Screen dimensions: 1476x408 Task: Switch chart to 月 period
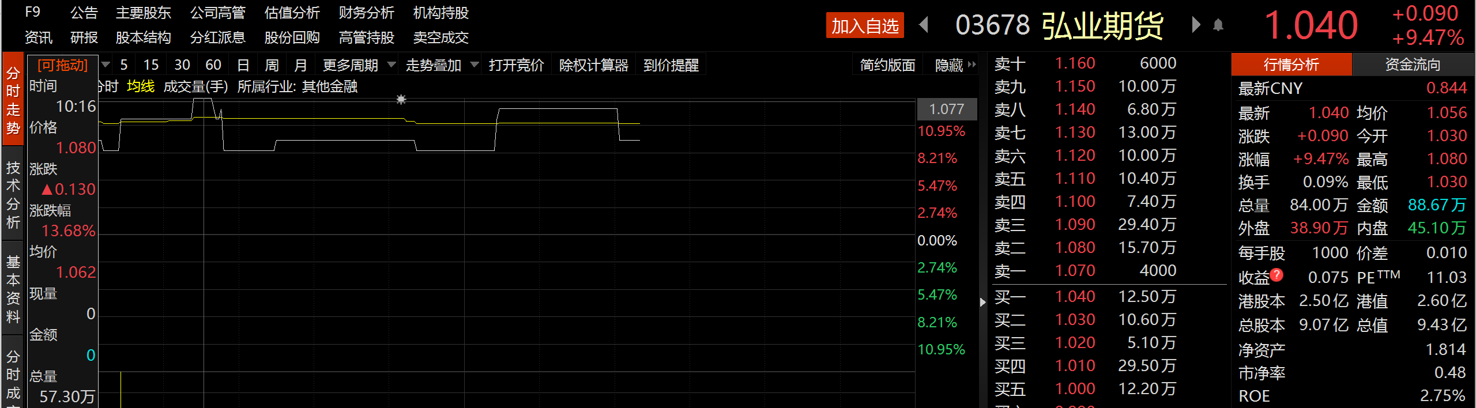(x=300, y=65)
